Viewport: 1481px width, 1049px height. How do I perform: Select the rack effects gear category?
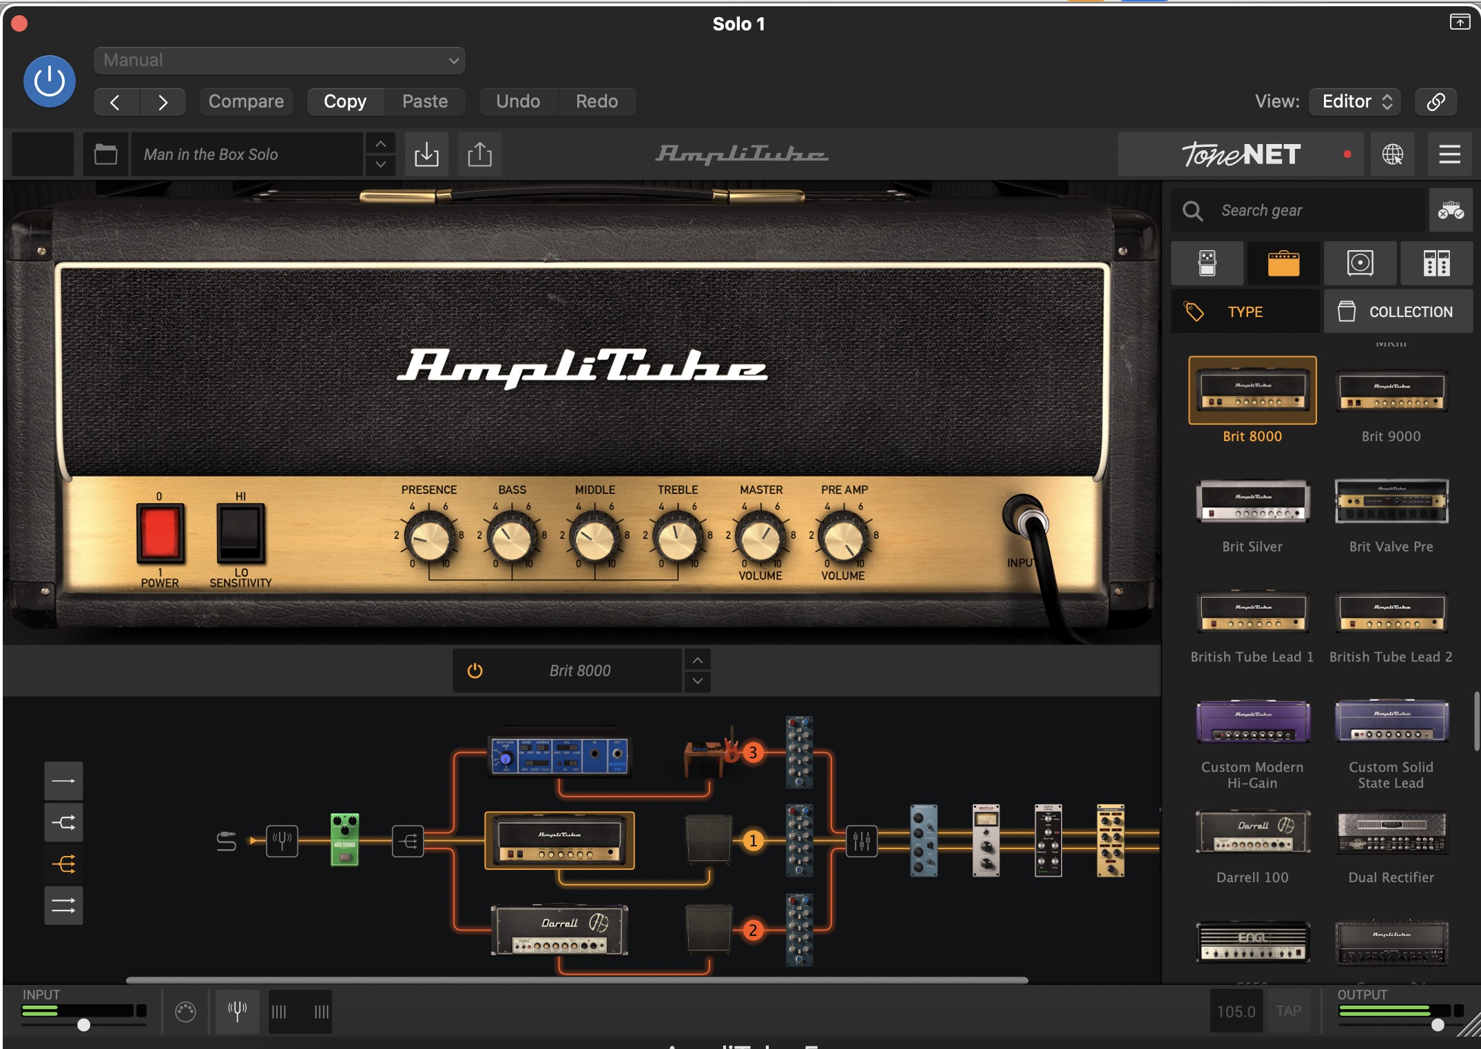point(1436,263)
